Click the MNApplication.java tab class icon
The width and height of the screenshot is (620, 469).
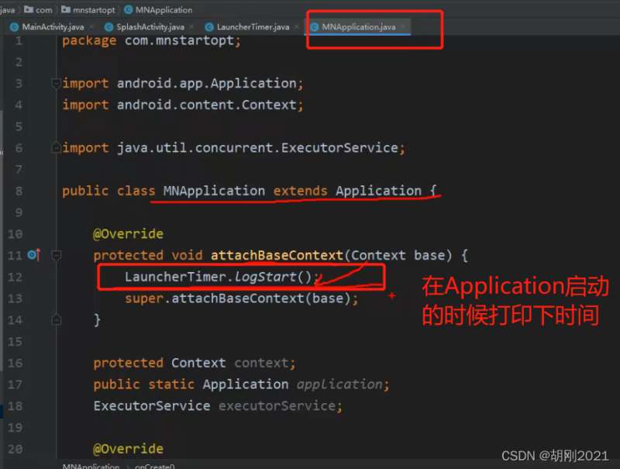point(315,27)
